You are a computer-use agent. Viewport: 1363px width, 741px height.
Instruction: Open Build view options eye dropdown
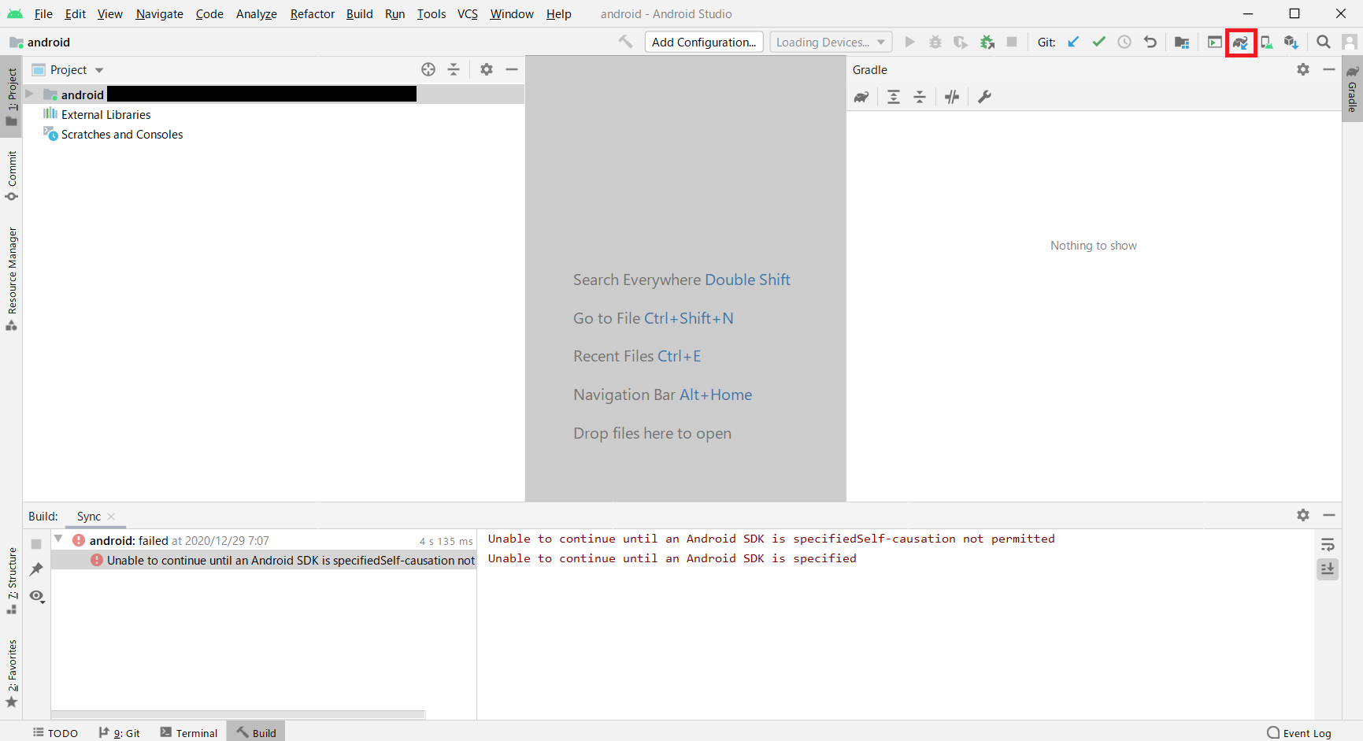point(37,596)
